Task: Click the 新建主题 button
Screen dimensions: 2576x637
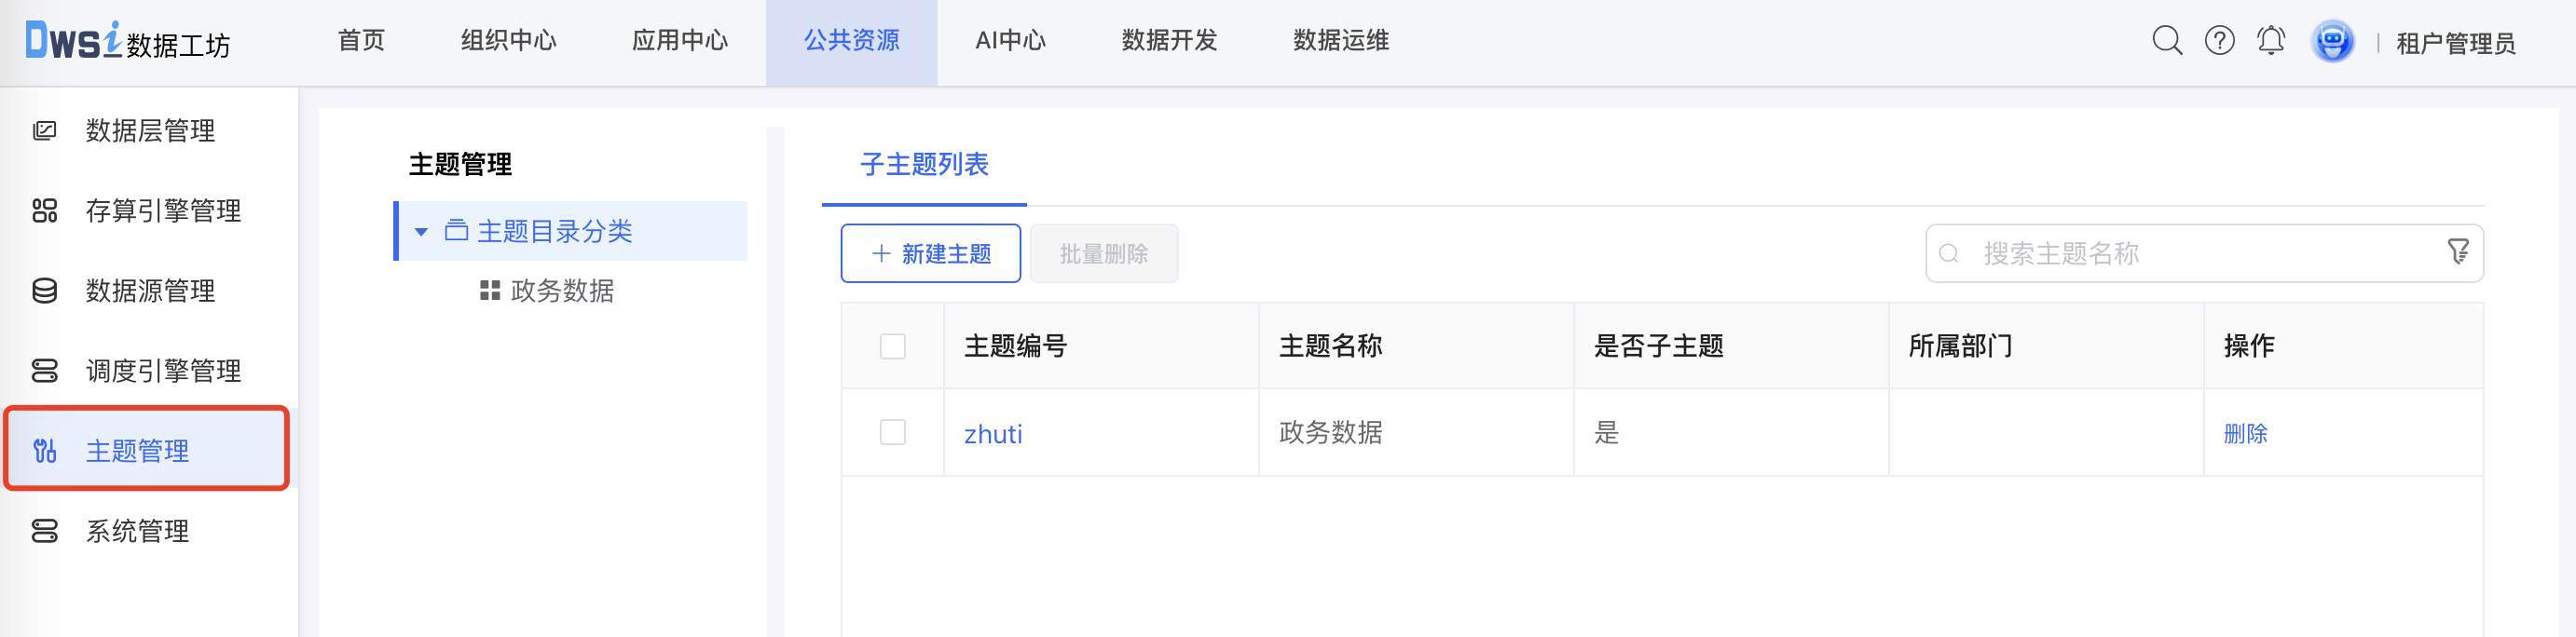Action: click(x=929, y=253)
